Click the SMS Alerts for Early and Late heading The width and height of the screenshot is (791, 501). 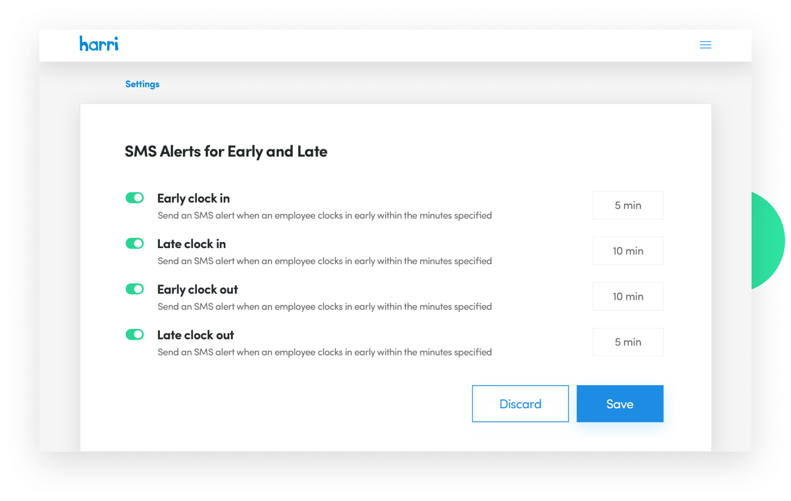coord(226,152)
